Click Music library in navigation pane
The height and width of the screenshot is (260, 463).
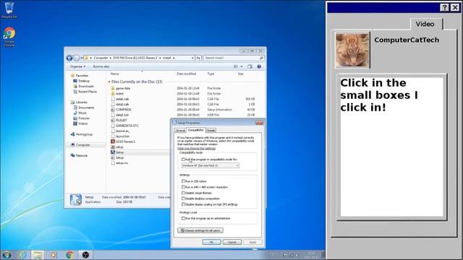coord(82,113)
